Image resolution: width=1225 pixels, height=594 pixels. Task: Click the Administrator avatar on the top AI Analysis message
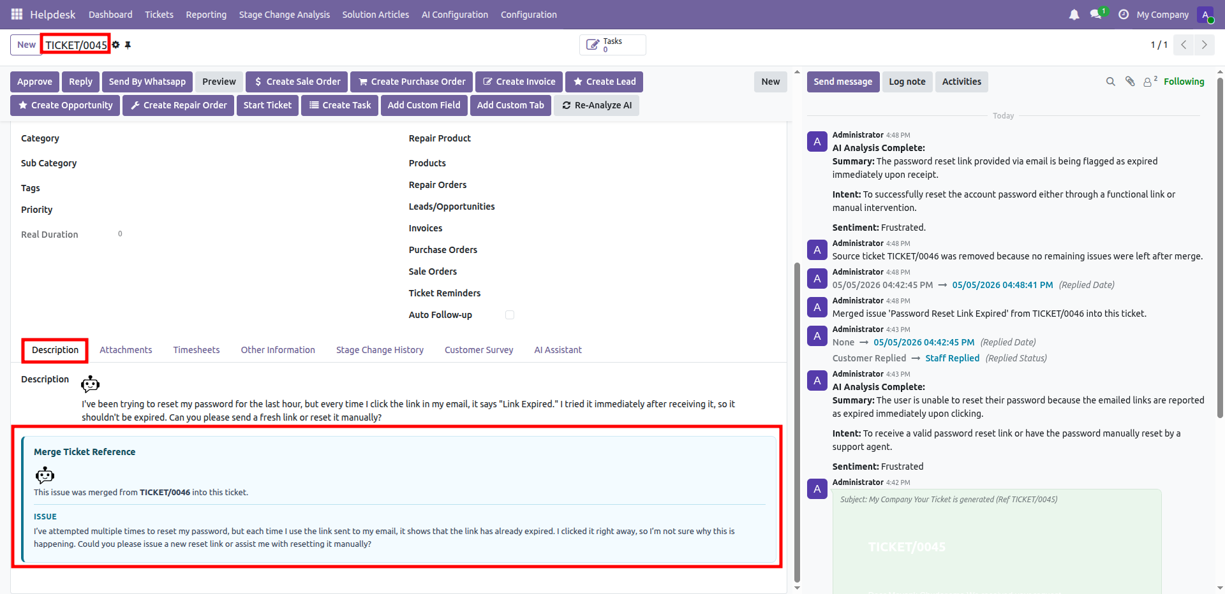[817, 141]
